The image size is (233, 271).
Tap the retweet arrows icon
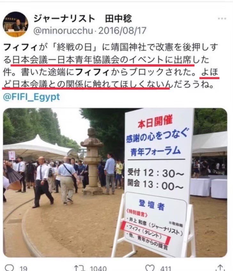80,268
